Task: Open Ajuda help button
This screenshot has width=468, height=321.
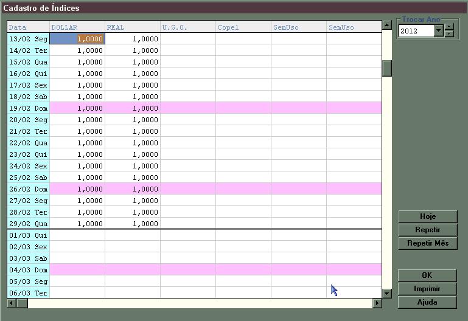Action: (x=427, y=302)
